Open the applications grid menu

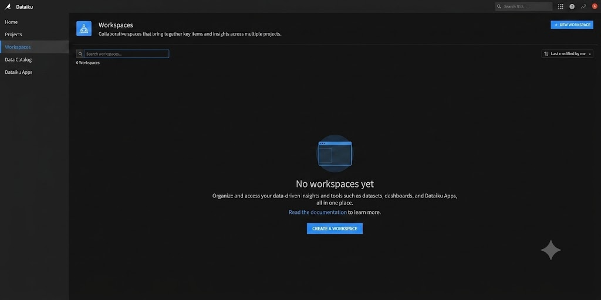click(561, 6)
